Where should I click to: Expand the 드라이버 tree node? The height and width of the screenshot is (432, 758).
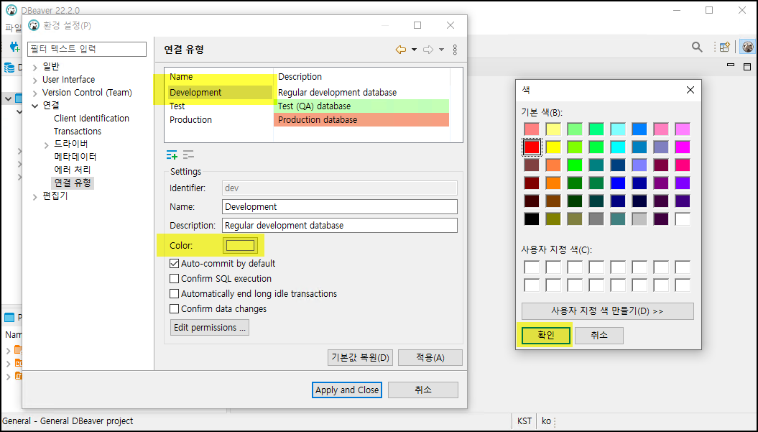[x=47, y=144]
